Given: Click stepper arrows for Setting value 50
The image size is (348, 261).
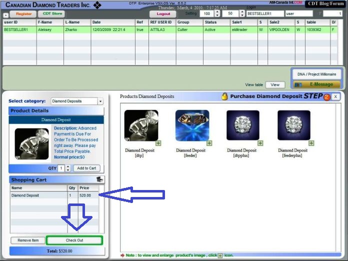Looking at the screenshot, I should (242, 13).
